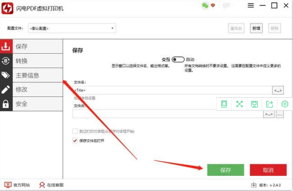
Task: Click the download update icon near version
Action: click(x=253, y=185)
